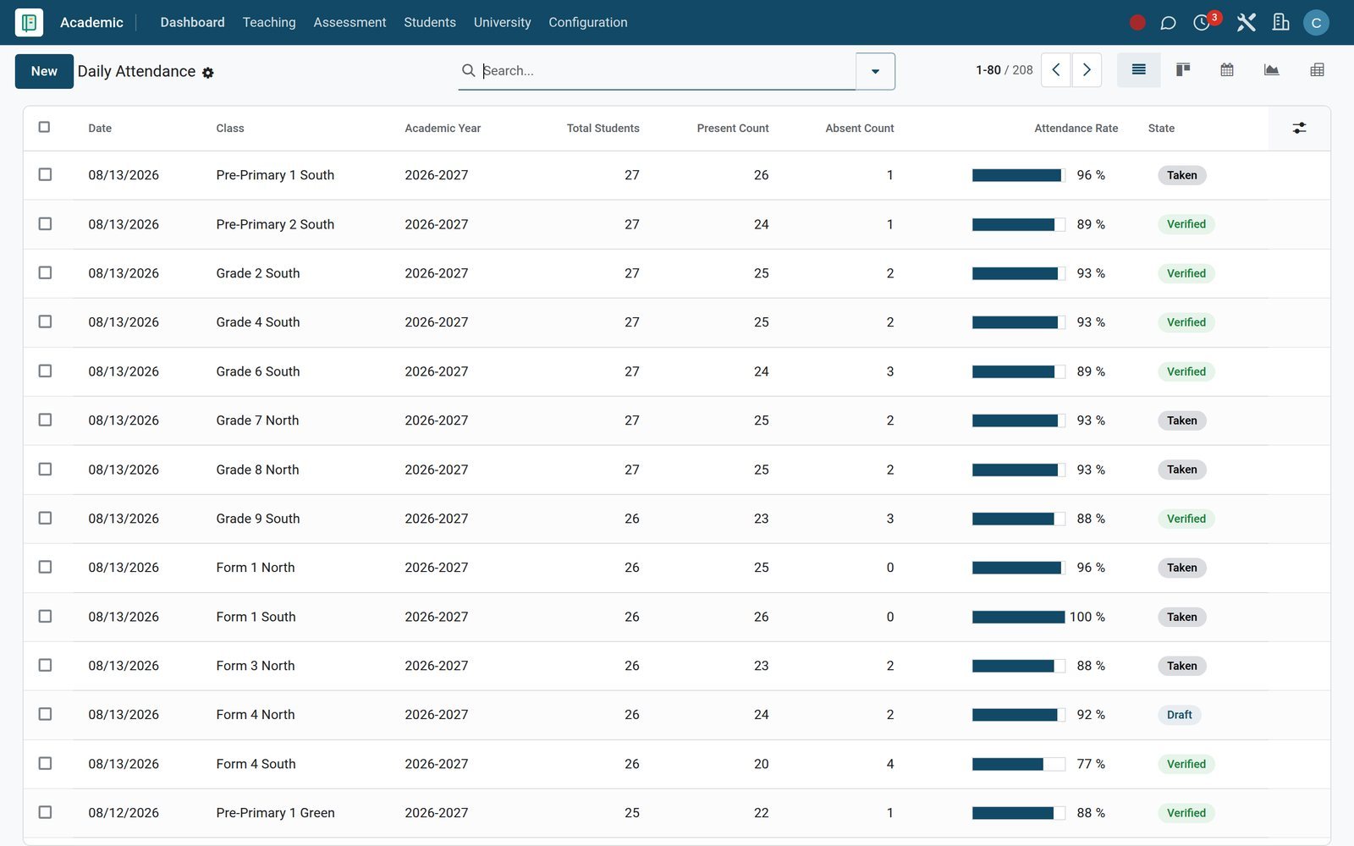Open the developer tools wrench icon
Screen dimensions: 1354x846
coord(1246,23)
